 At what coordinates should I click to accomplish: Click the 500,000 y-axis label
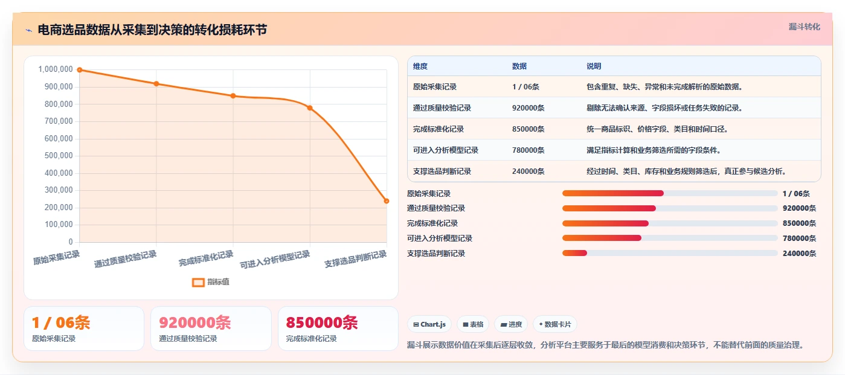click(x=59, y=156)
